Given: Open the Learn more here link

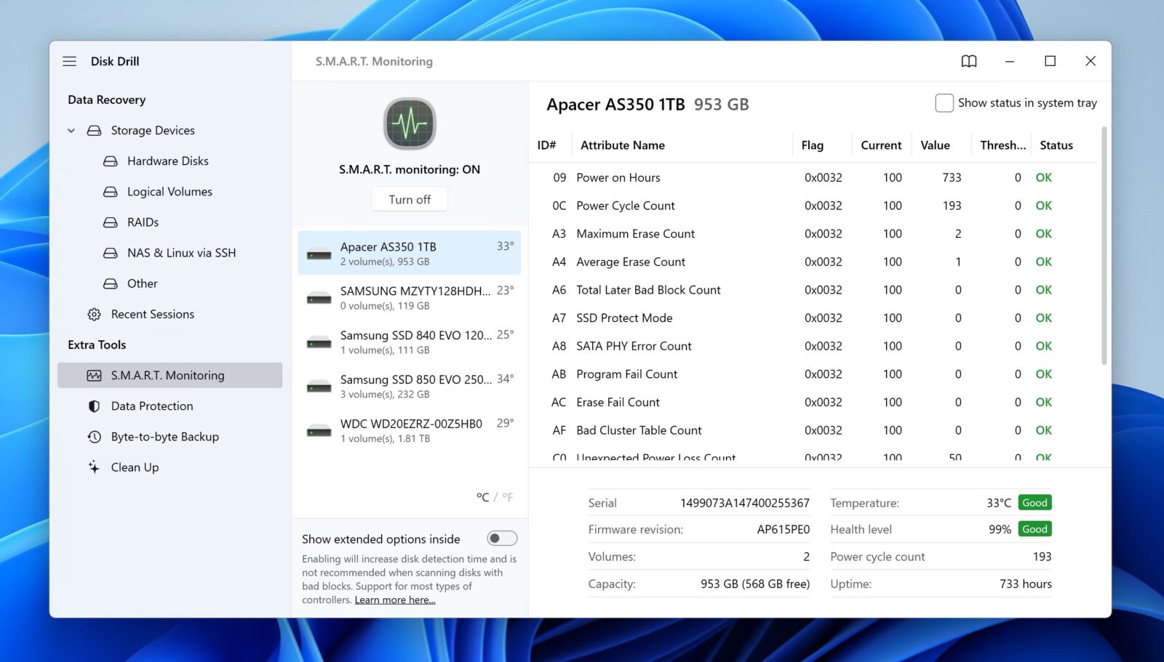Looking at the screenshot, I should (394, 600).
